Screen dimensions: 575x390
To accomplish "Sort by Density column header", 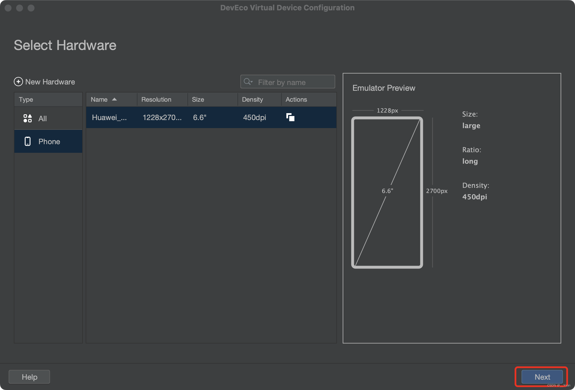I will tap(252, 99).
